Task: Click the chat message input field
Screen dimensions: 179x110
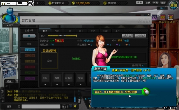Action: pos(41,106)
